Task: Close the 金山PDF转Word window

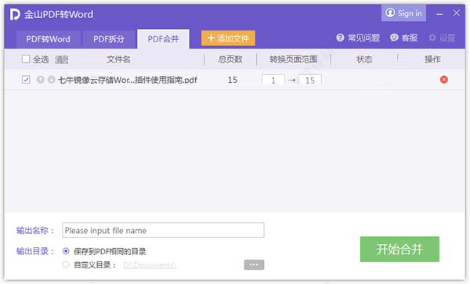Action: (456, 13)
